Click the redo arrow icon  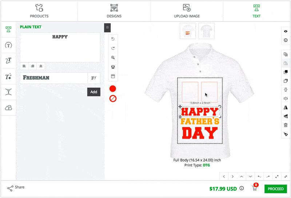click(113, 48)
